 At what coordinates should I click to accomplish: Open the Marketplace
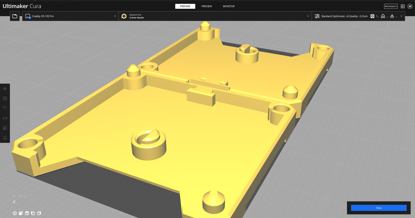pos(390,6)
